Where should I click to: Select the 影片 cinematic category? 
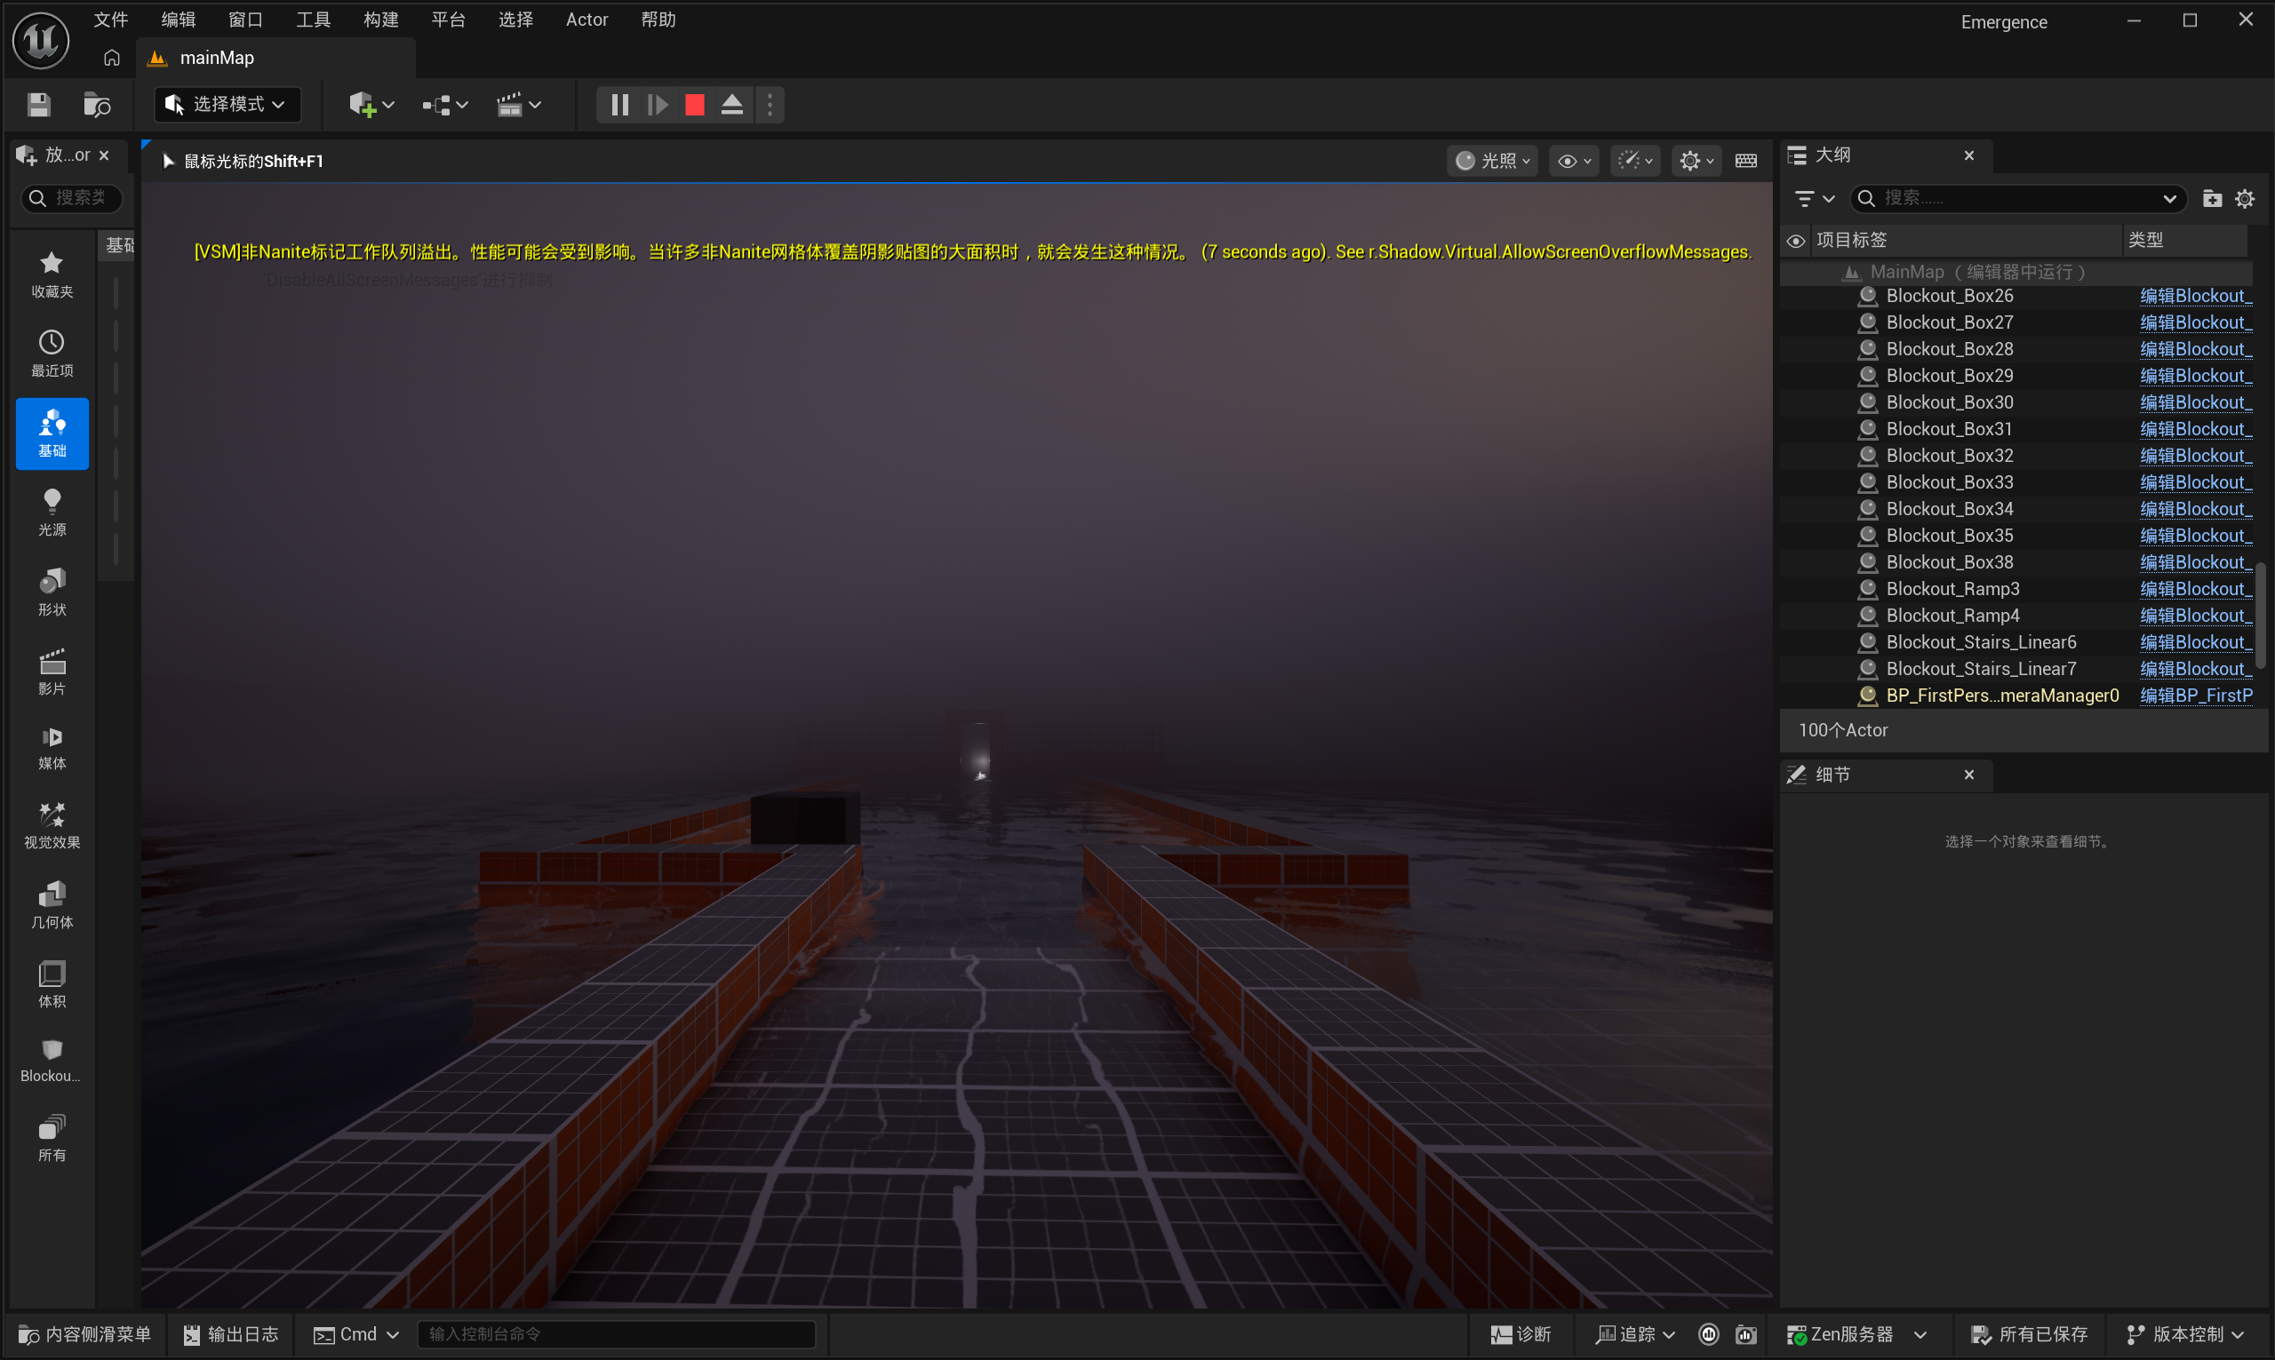tap(52, 672)
